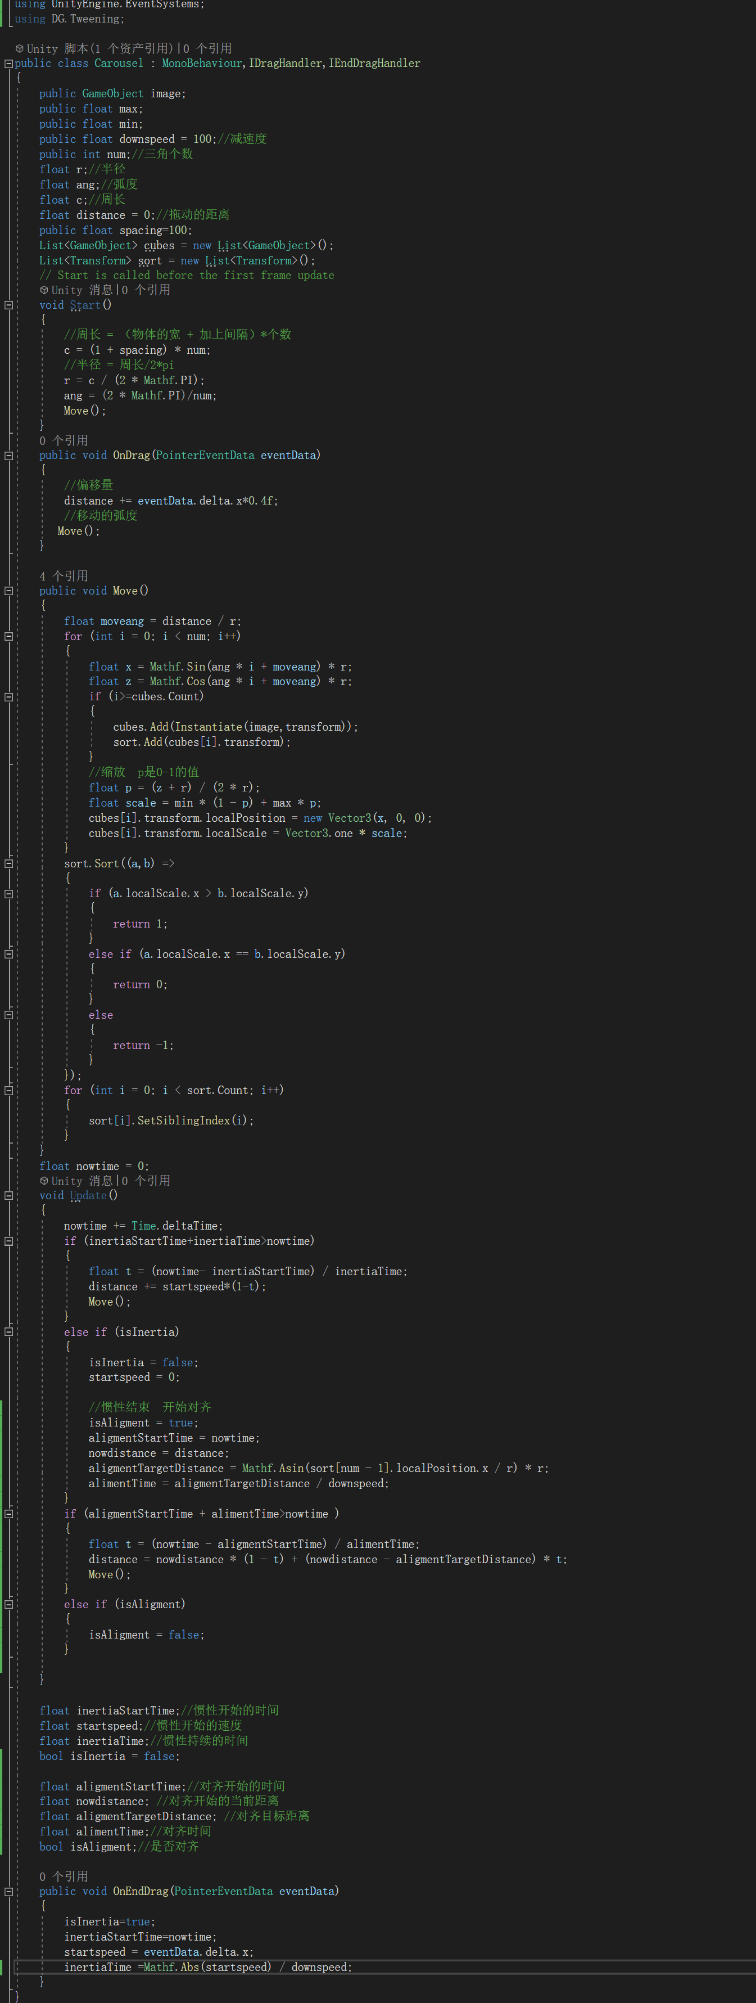The height and width of the screenshot is (2003, 756).
Task: Click 'Unity 消息' CodeLens above Update
Action: (83, 1181)
